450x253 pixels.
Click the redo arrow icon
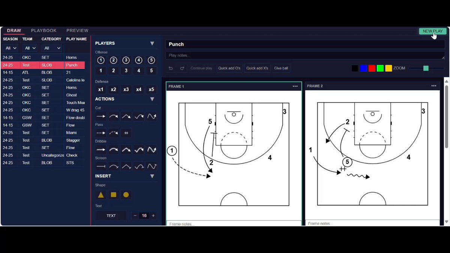(x=182, y=68)
